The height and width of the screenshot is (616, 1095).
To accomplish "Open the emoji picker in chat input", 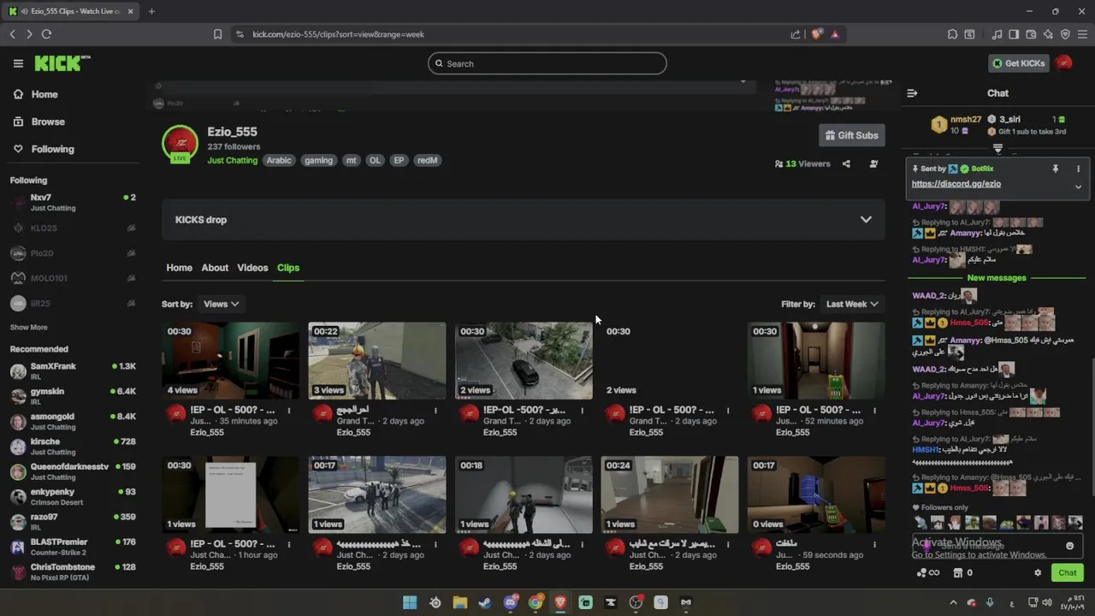I will pos(1069,546).
